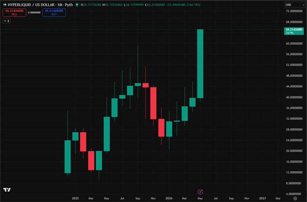
Task: Click the 2025 label on time axis
Action: [75, 198]
